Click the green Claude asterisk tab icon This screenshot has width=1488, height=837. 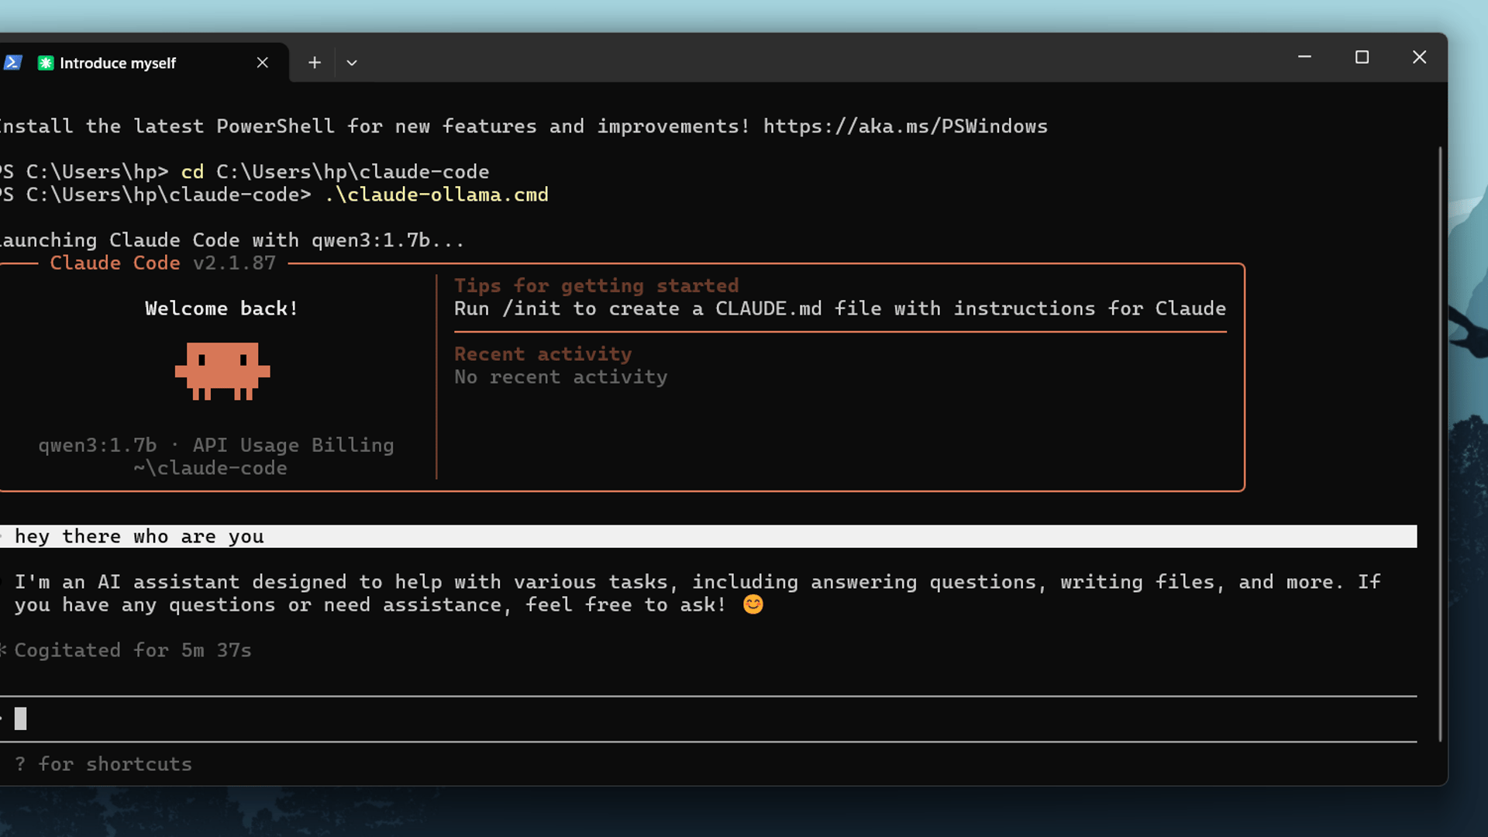pyautogui.click(x=46, y=63)
